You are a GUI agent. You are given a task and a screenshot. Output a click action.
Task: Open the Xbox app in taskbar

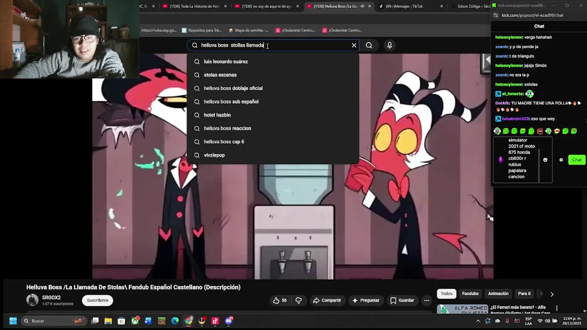(x=135, y=321)
